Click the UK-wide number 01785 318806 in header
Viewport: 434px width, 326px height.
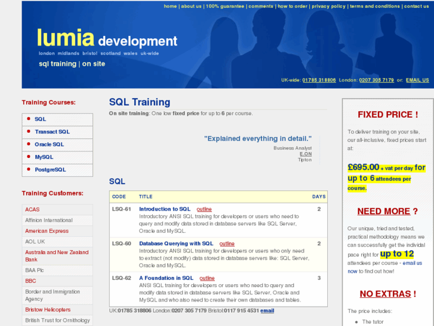pos(319,80)
